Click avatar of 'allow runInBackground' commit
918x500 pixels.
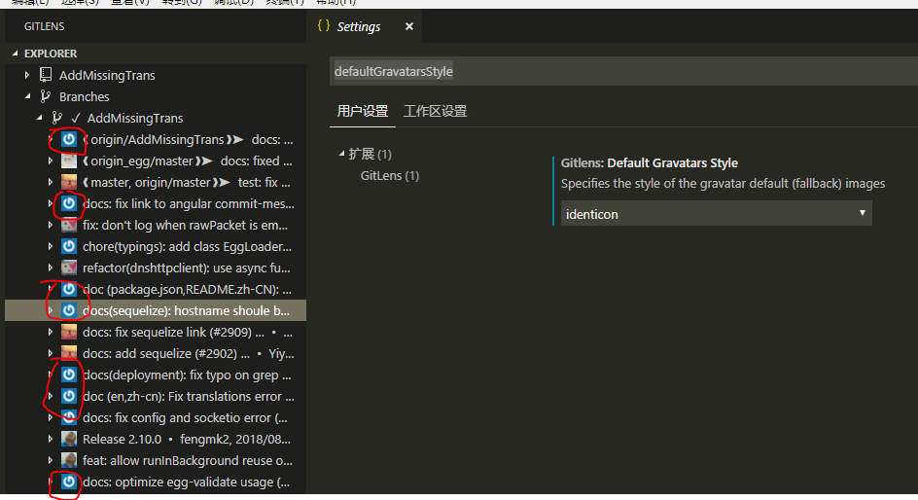pos(69,460)
